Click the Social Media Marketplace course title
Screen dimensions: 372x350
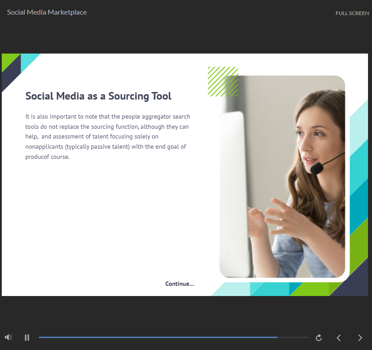[47, 12]
